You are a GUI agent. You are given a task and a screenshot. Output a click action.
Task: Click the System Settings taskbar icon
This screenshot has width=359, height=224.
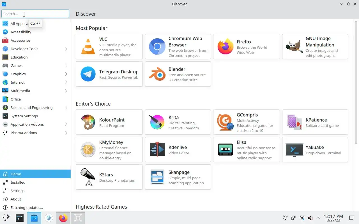click(x=20, y=218)
